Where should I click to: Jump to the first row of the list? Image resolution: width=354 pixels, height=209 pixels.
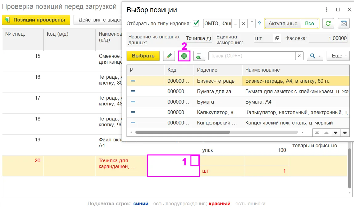pos(317,132)
